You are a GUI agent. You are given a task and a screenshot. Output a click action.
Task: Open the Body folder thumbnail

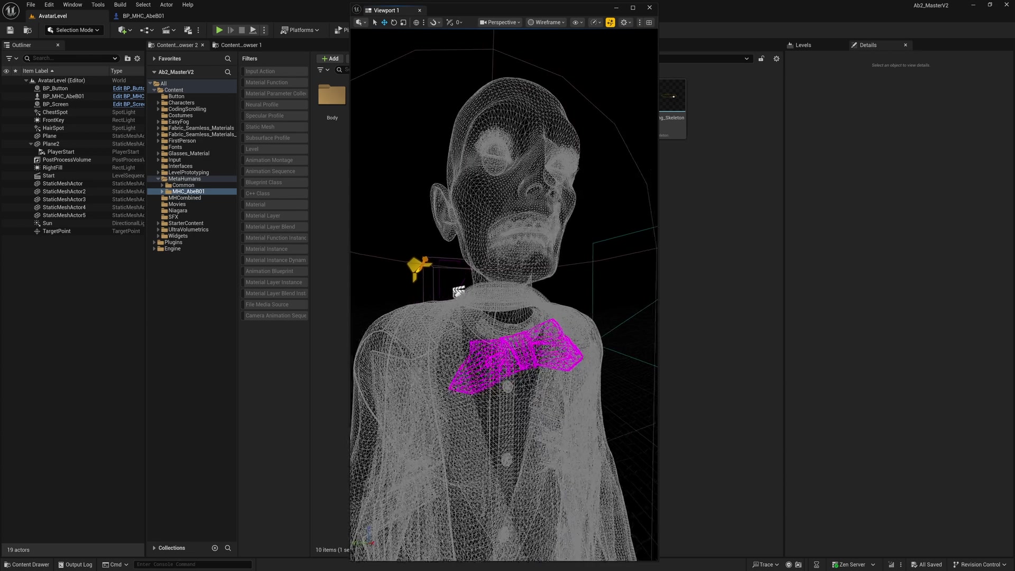click(332, 96)
